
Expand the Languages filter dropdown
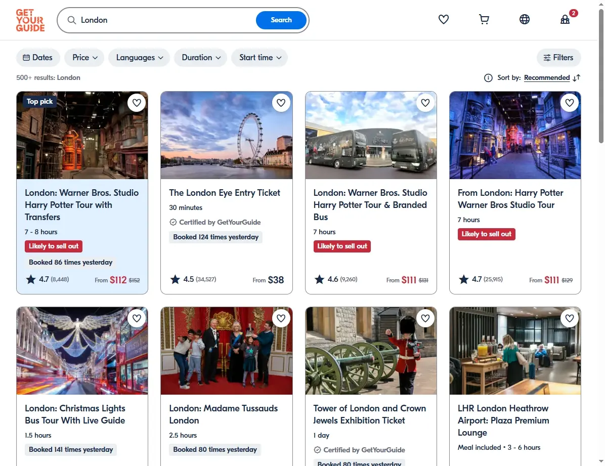point(139,58)
